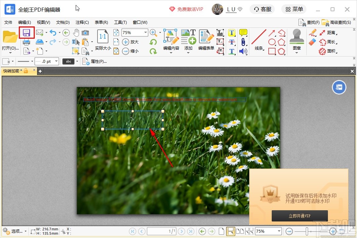This screenshot has width=357, height=238.
Task: Add a sticky note comment
Action: point(243,33)
